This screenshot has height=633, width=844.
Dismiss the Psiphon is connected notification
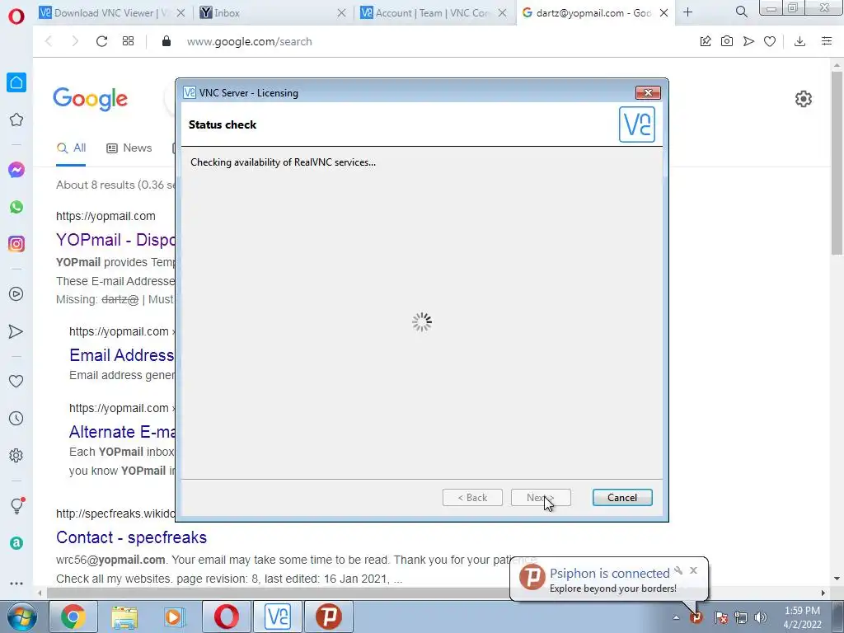693,570
